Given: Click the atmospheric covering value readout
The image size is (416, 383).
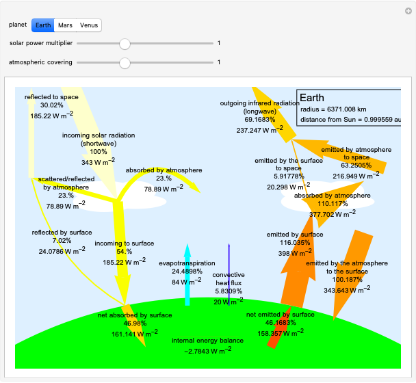Looking at the screenshot, I should tap(219, 62).
